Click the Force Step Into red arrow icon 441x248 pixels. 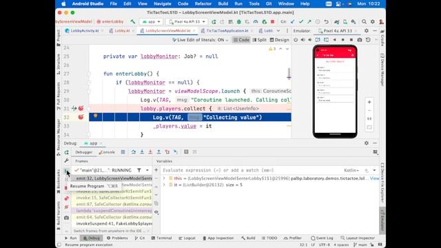point(150,152)
